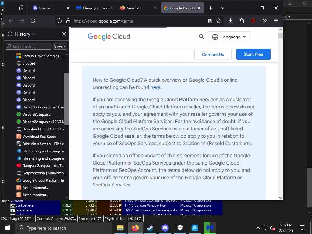The image size is (312, 234).
Task: Open Download DirectX End-User history entry
Action: [x=41, y=129]
